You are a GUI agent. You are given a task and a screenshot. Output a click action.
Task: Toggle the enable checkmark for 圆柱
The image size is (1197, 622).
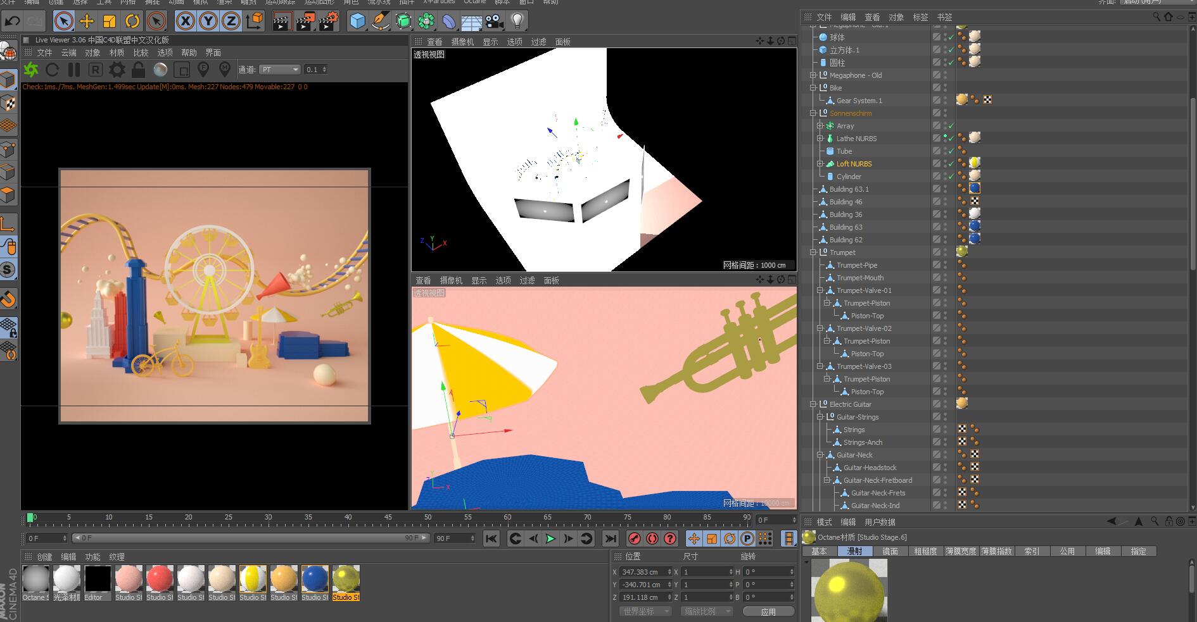(x=951, y=63)
